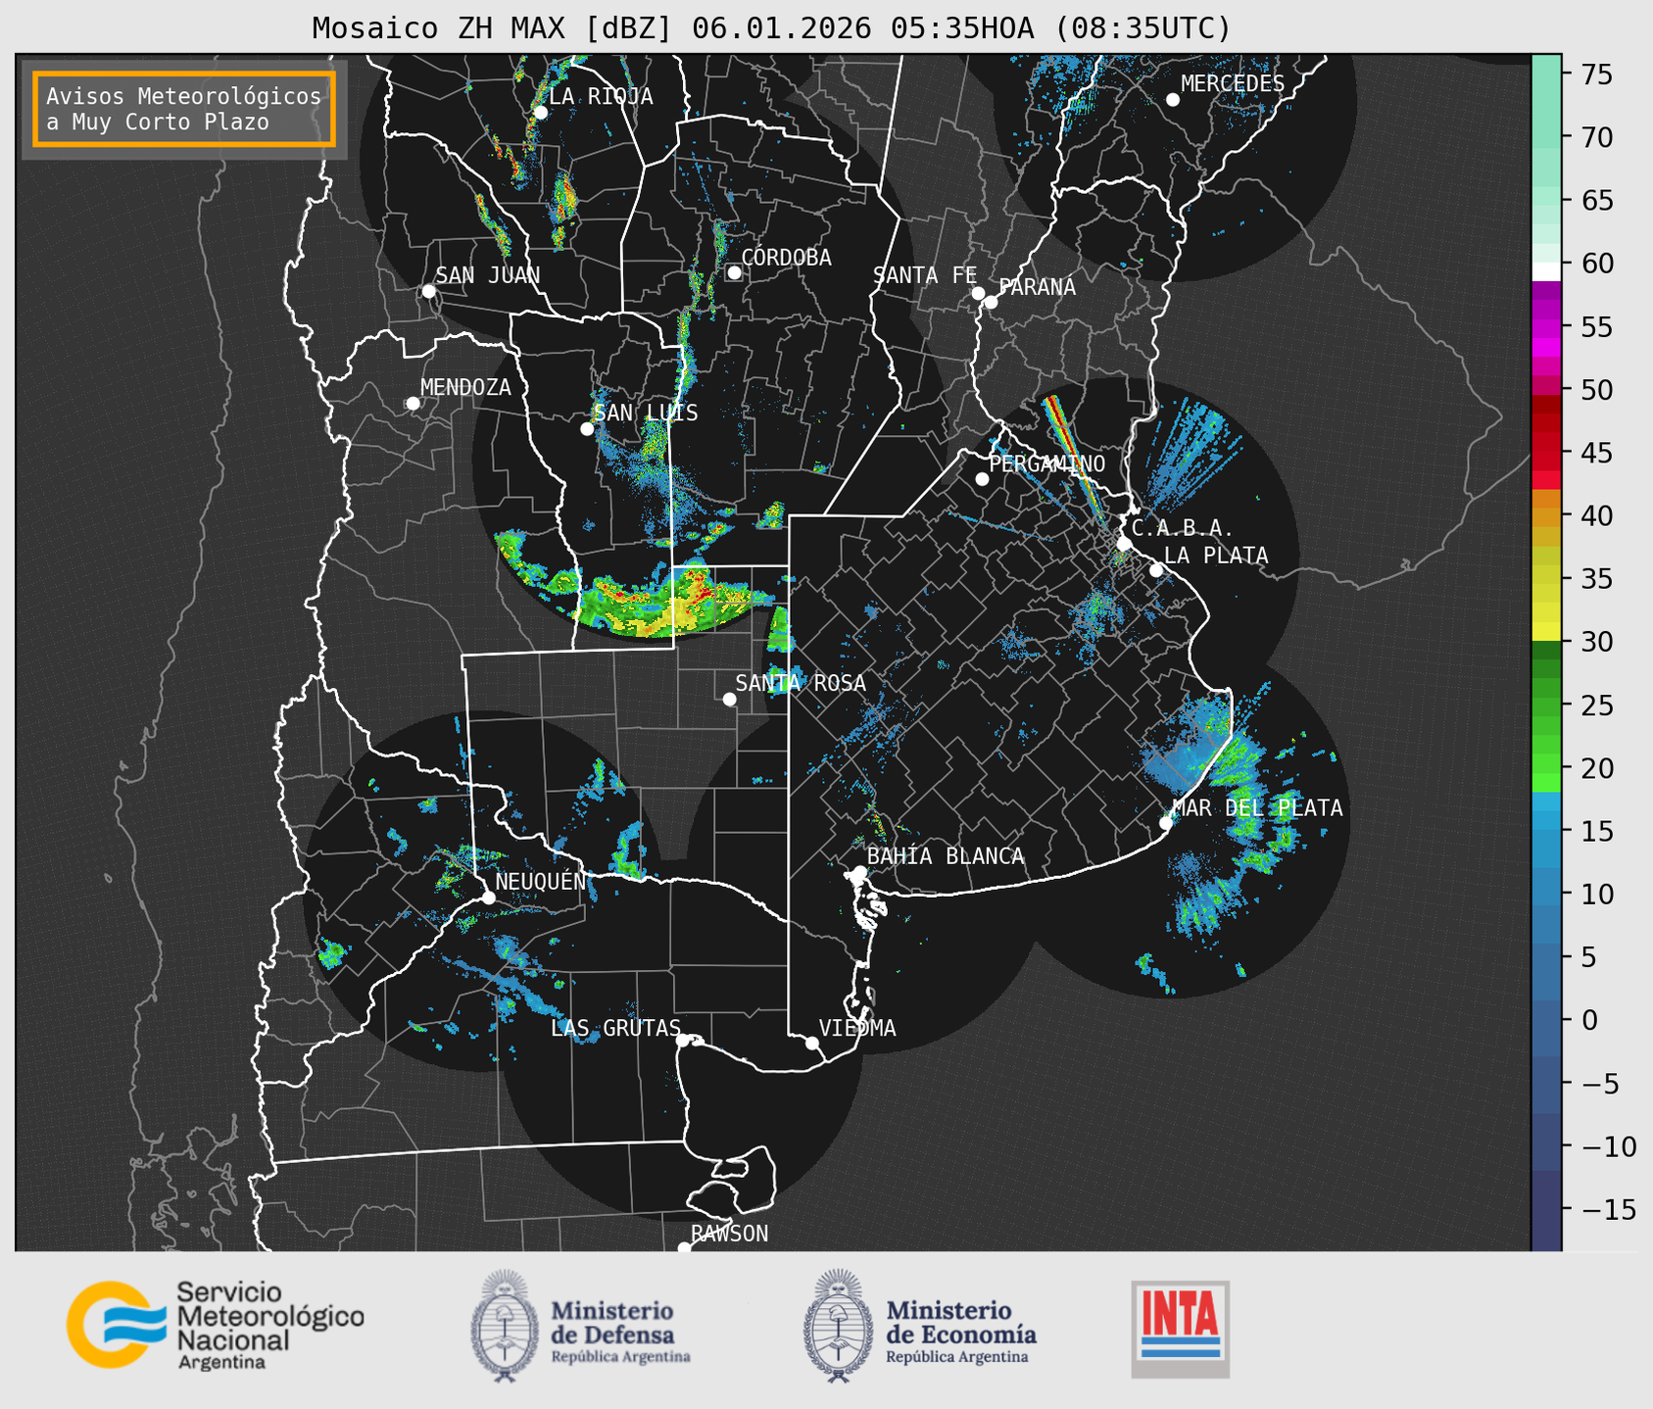Select the Córdoba city marker dot

734,272
